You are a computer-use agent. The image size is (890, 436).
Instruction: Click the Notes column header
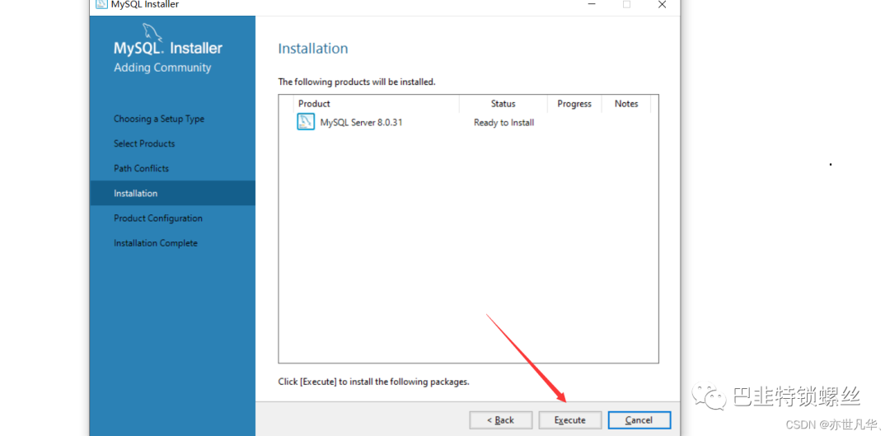click(x=626, y=104)
